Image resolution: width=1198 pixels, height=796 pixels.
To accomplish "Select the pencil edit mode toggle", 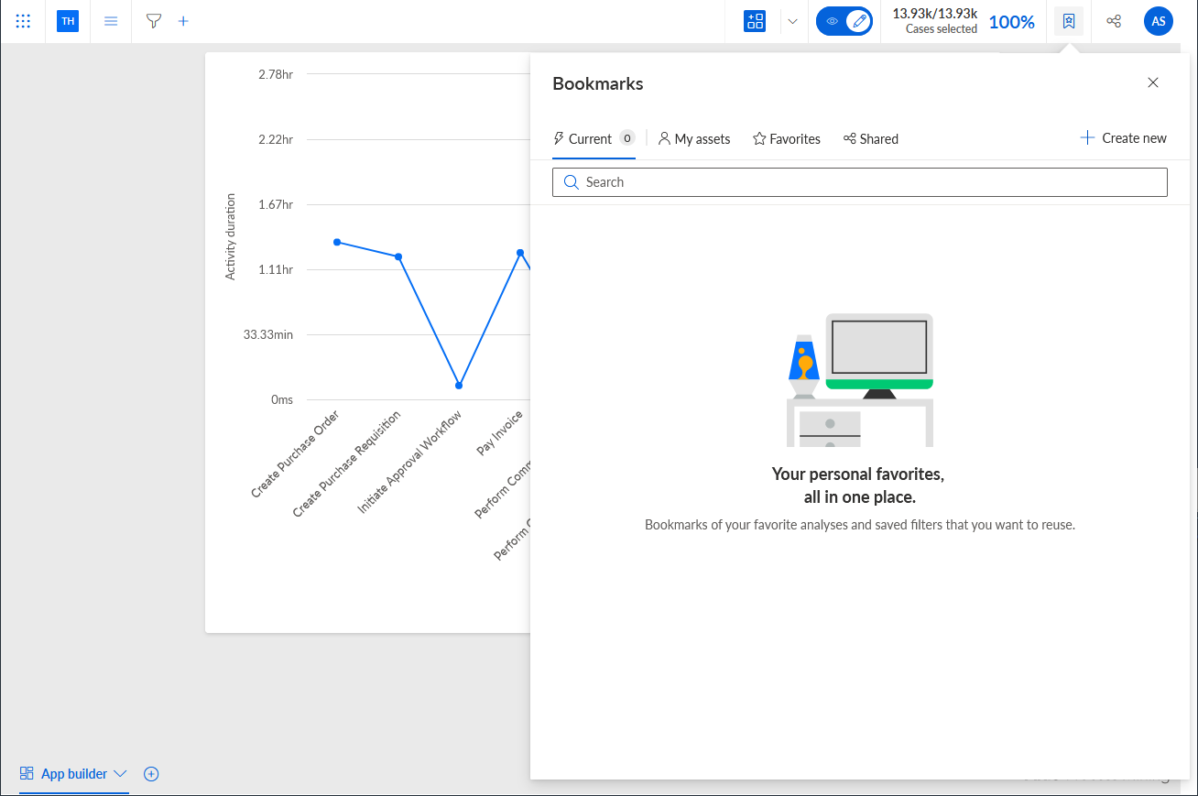I will click(x=857, y=21).
